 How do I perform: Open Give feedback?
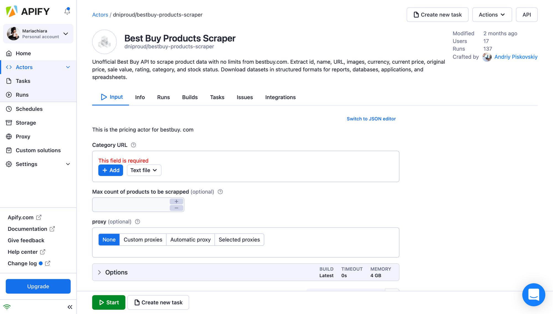26,240
